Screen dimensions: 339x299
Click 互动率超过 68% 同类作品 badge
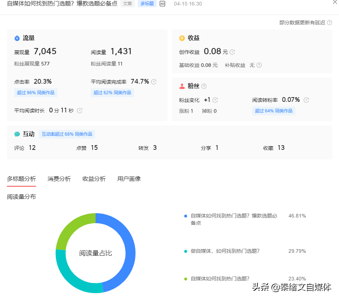67,134
